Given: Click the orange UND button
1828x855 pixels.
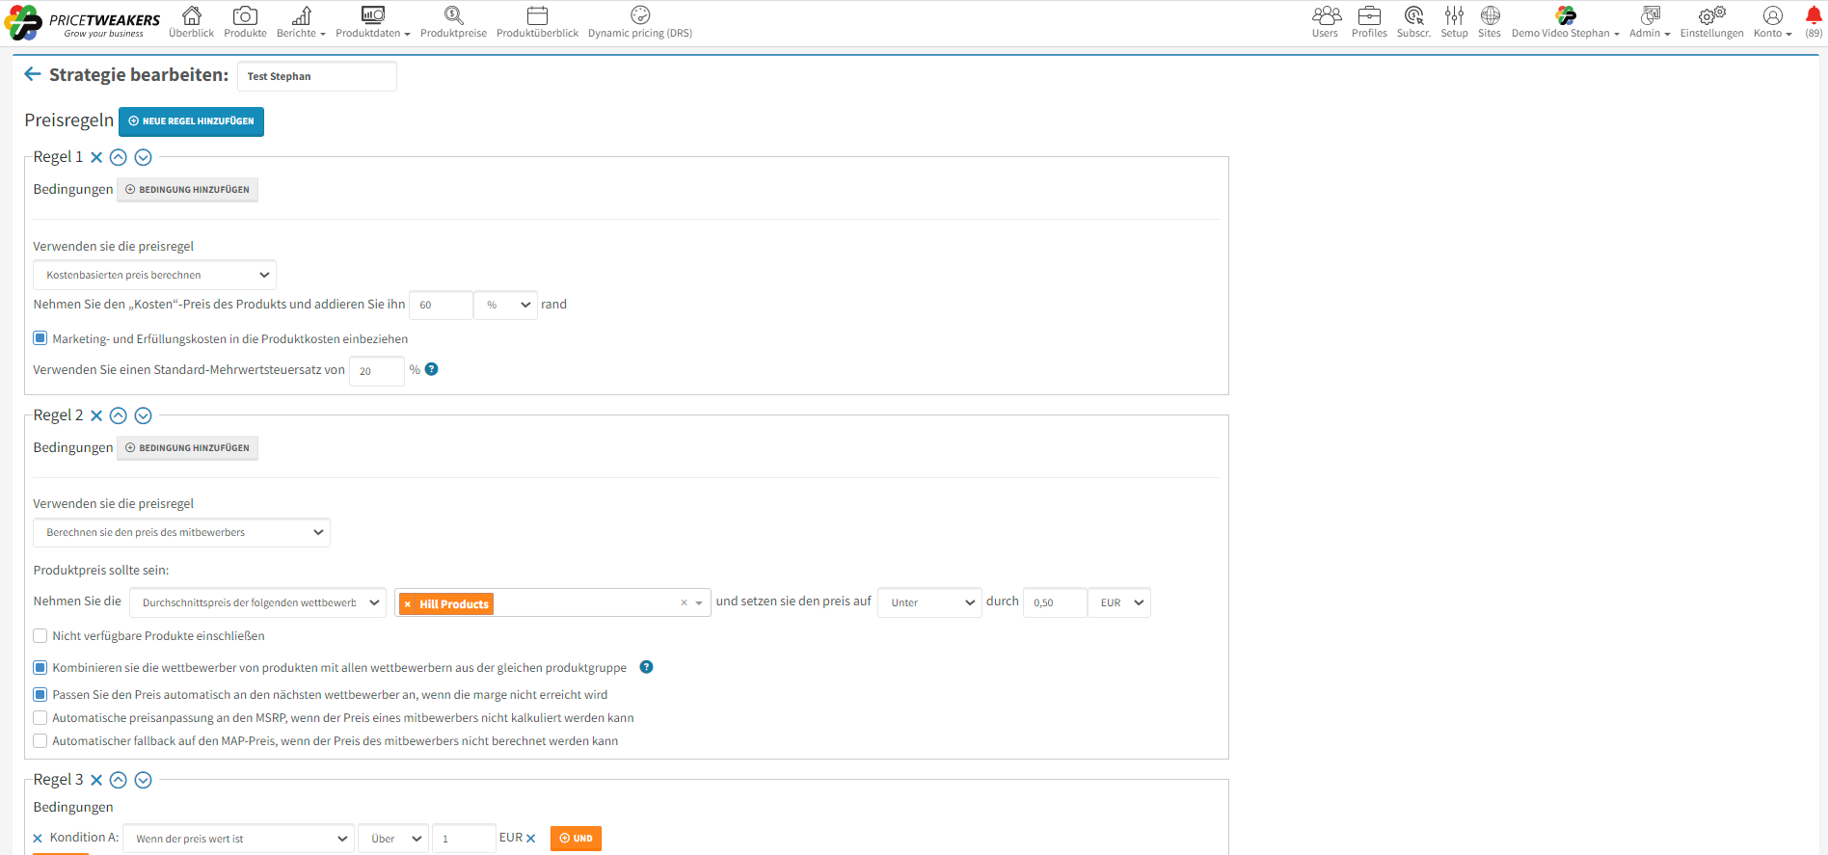Looking at the screenshot, I should 576,839.
